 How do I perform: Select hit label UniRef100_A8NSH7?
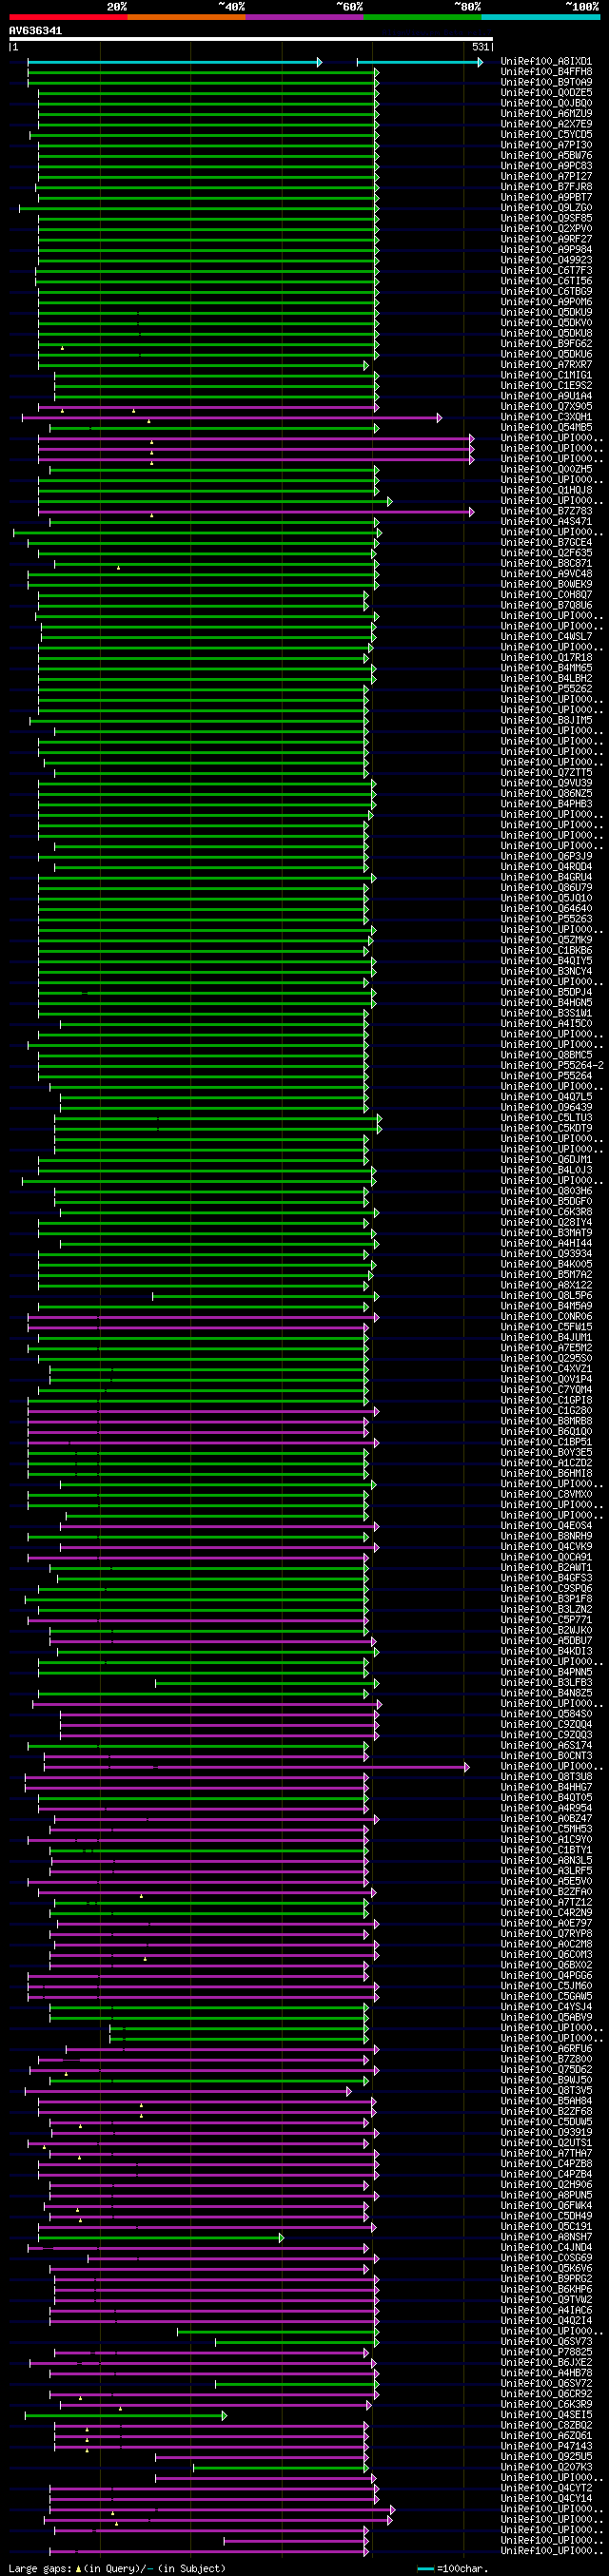coord(546,2238)
